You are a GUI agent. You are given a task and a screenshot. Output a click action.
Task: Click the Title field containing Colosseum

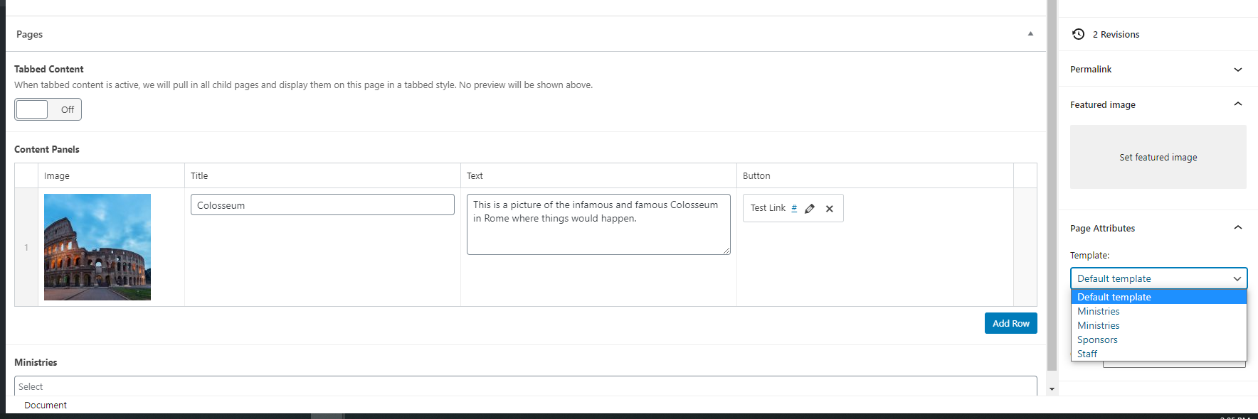[322, 205]
